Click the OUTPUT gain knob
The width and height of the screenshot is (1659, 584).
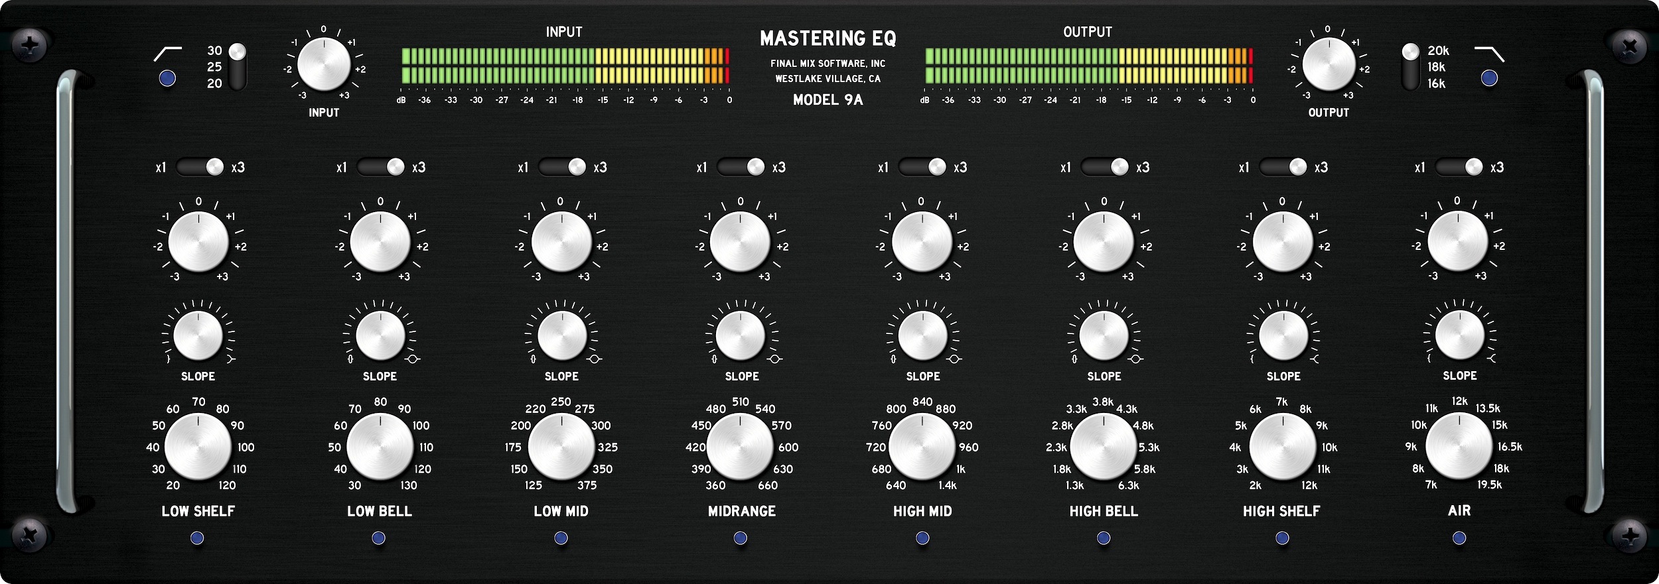1329,65
